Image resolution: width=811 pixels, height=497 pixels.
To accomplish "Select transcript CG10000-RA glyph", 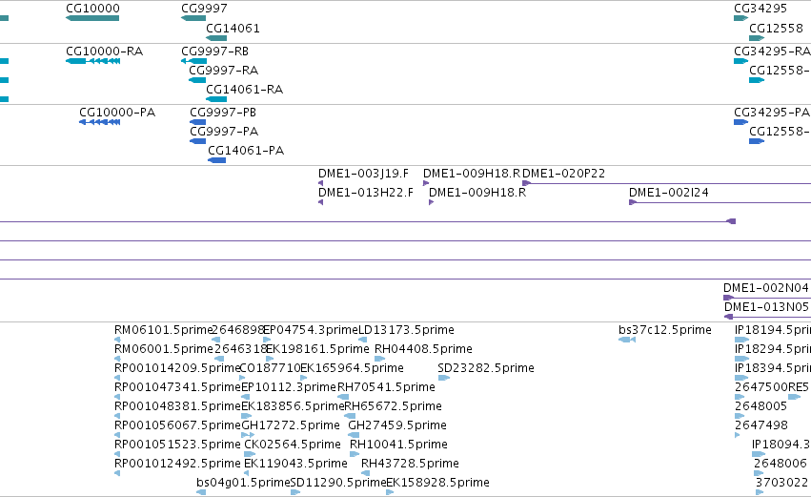I will [92, 61].
